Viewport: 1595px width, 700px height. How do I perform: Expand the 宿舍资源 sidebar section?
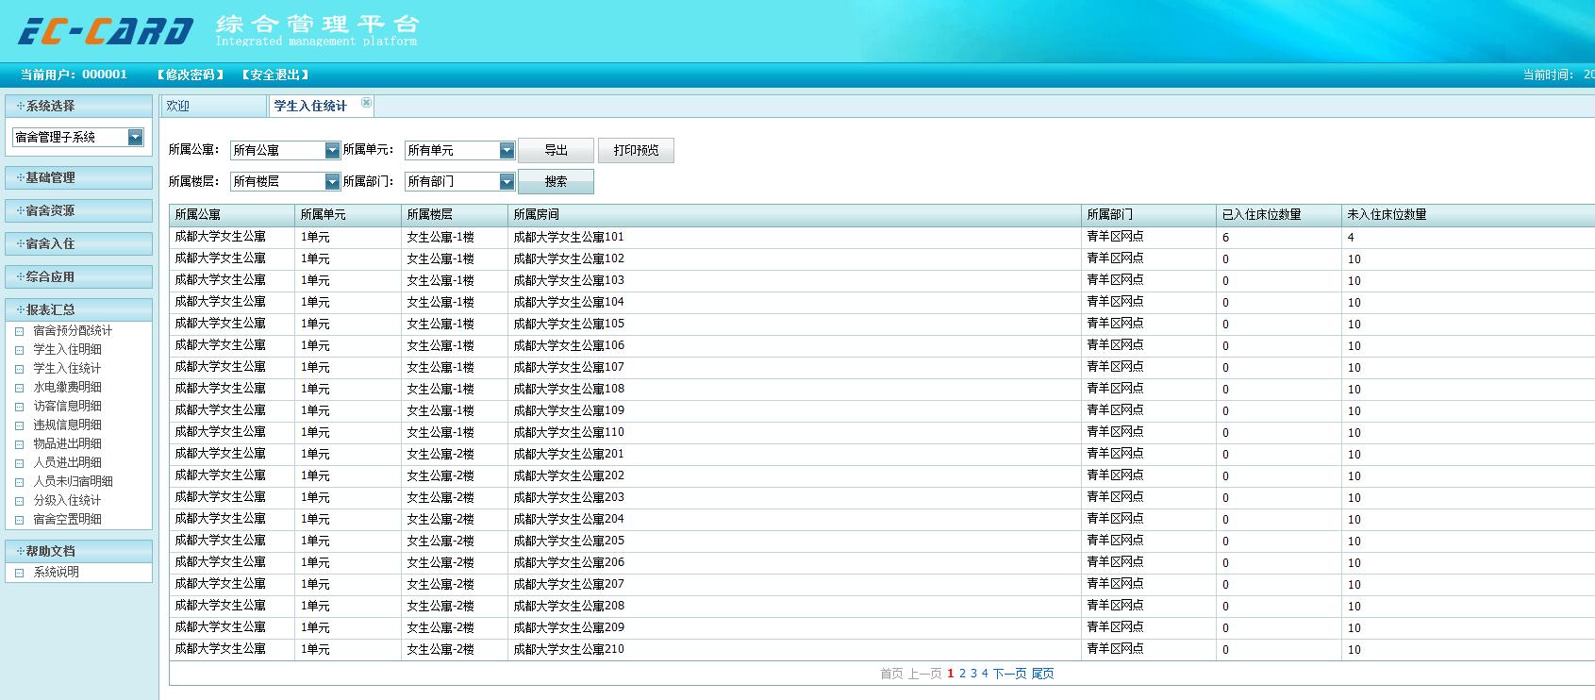[x=78, y=210]
